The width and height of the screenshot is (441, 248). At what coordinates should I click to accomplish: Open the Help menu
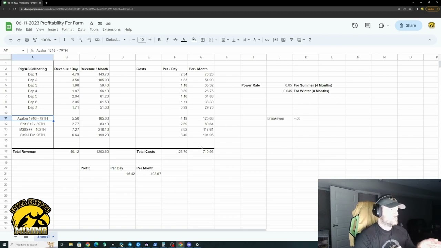128,30
